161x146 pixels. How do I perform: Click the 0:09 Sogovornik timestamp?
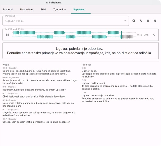click(11, 77)
